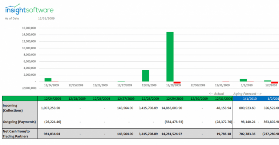Click the tallest green bar for 12/29/2009
Viewport: 279px width, 145px height.
[x=170, y=57]
